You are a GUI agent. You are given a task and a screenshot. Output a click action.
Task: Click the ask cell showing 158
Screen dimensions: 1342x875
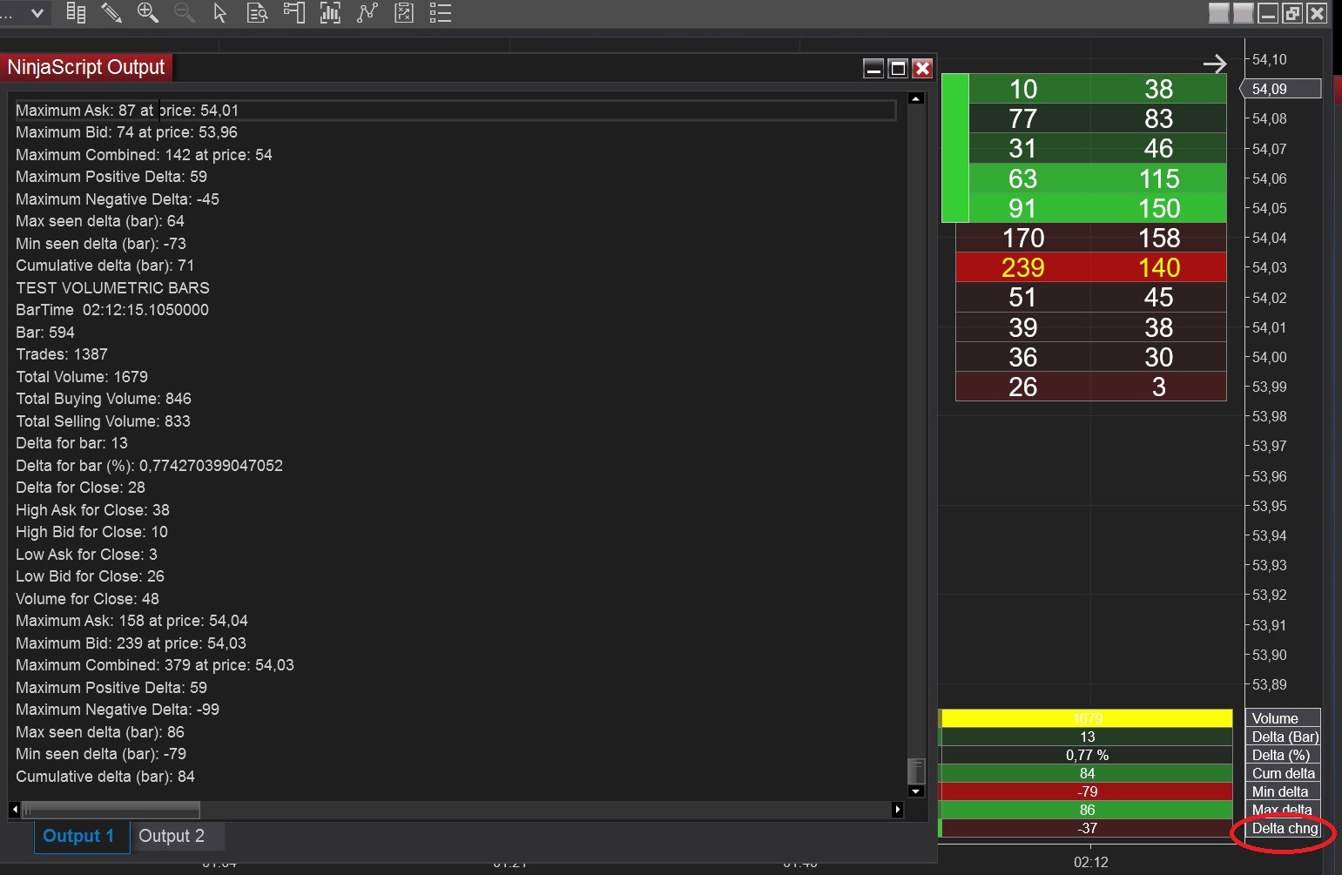(1159, 239)
